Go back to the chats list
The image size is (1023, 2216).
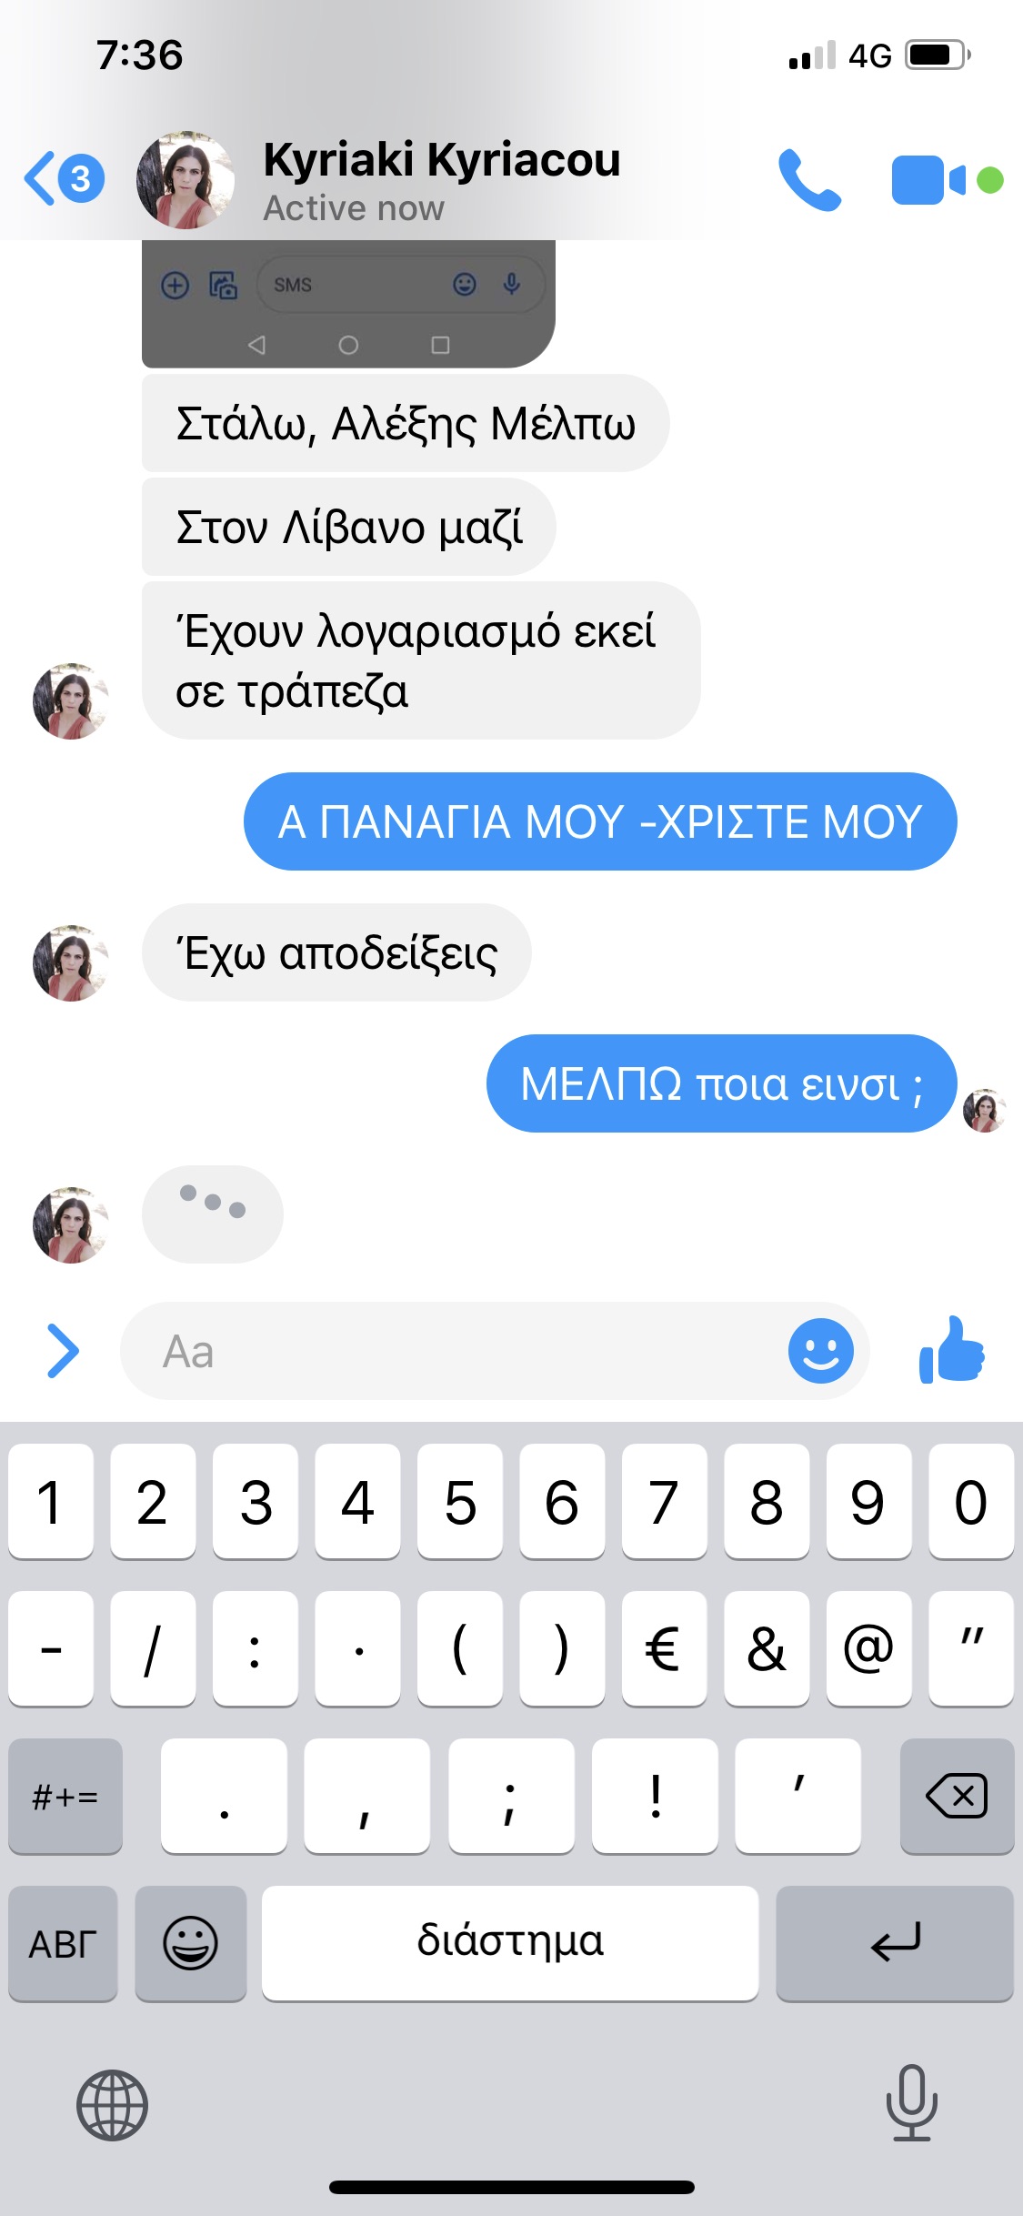point(64,178)
